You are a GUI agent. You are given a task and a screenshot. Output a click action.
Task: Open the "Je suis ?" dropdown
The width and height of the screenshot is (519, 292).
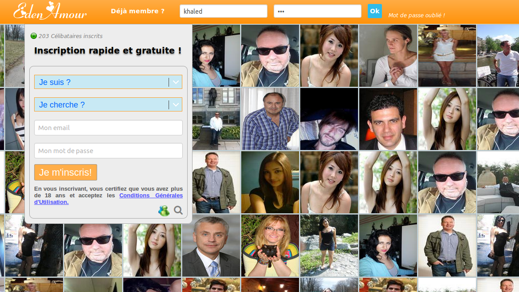pyautogui.click(x=108, y=82)
